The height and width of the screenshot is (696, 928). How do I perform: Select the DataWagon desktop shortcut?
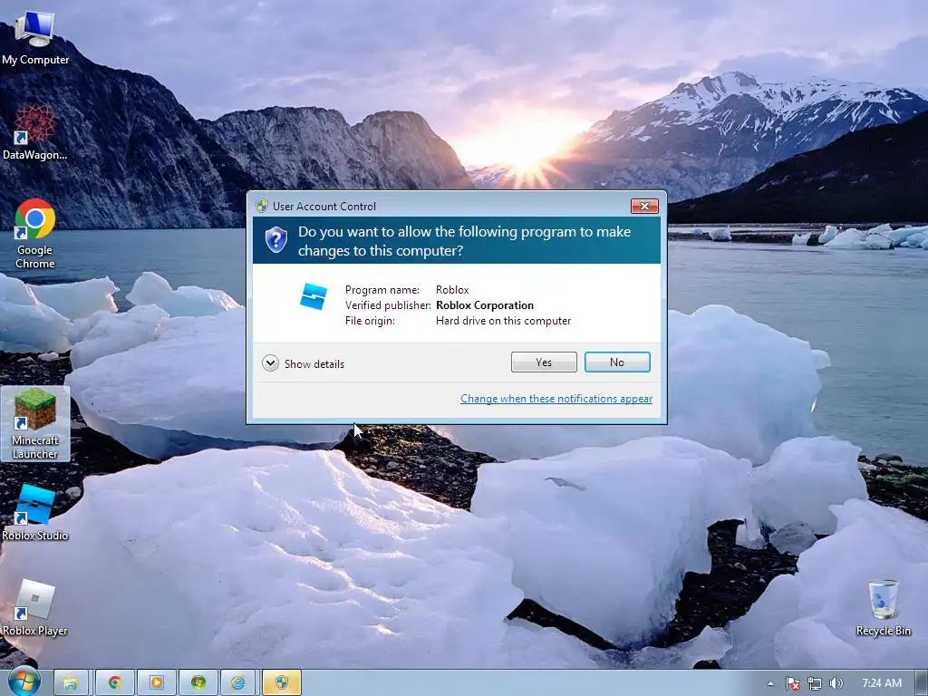point(35,133)
